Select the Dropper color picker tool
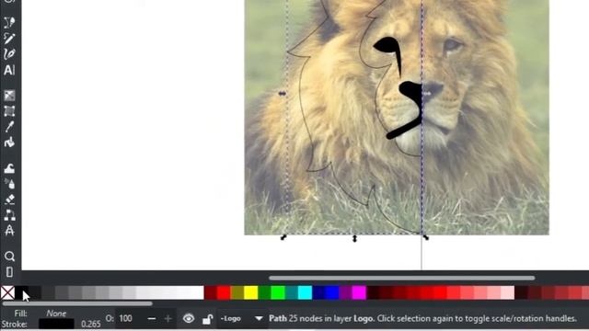This screenshot has height=331, width=589. click(9, 127)
